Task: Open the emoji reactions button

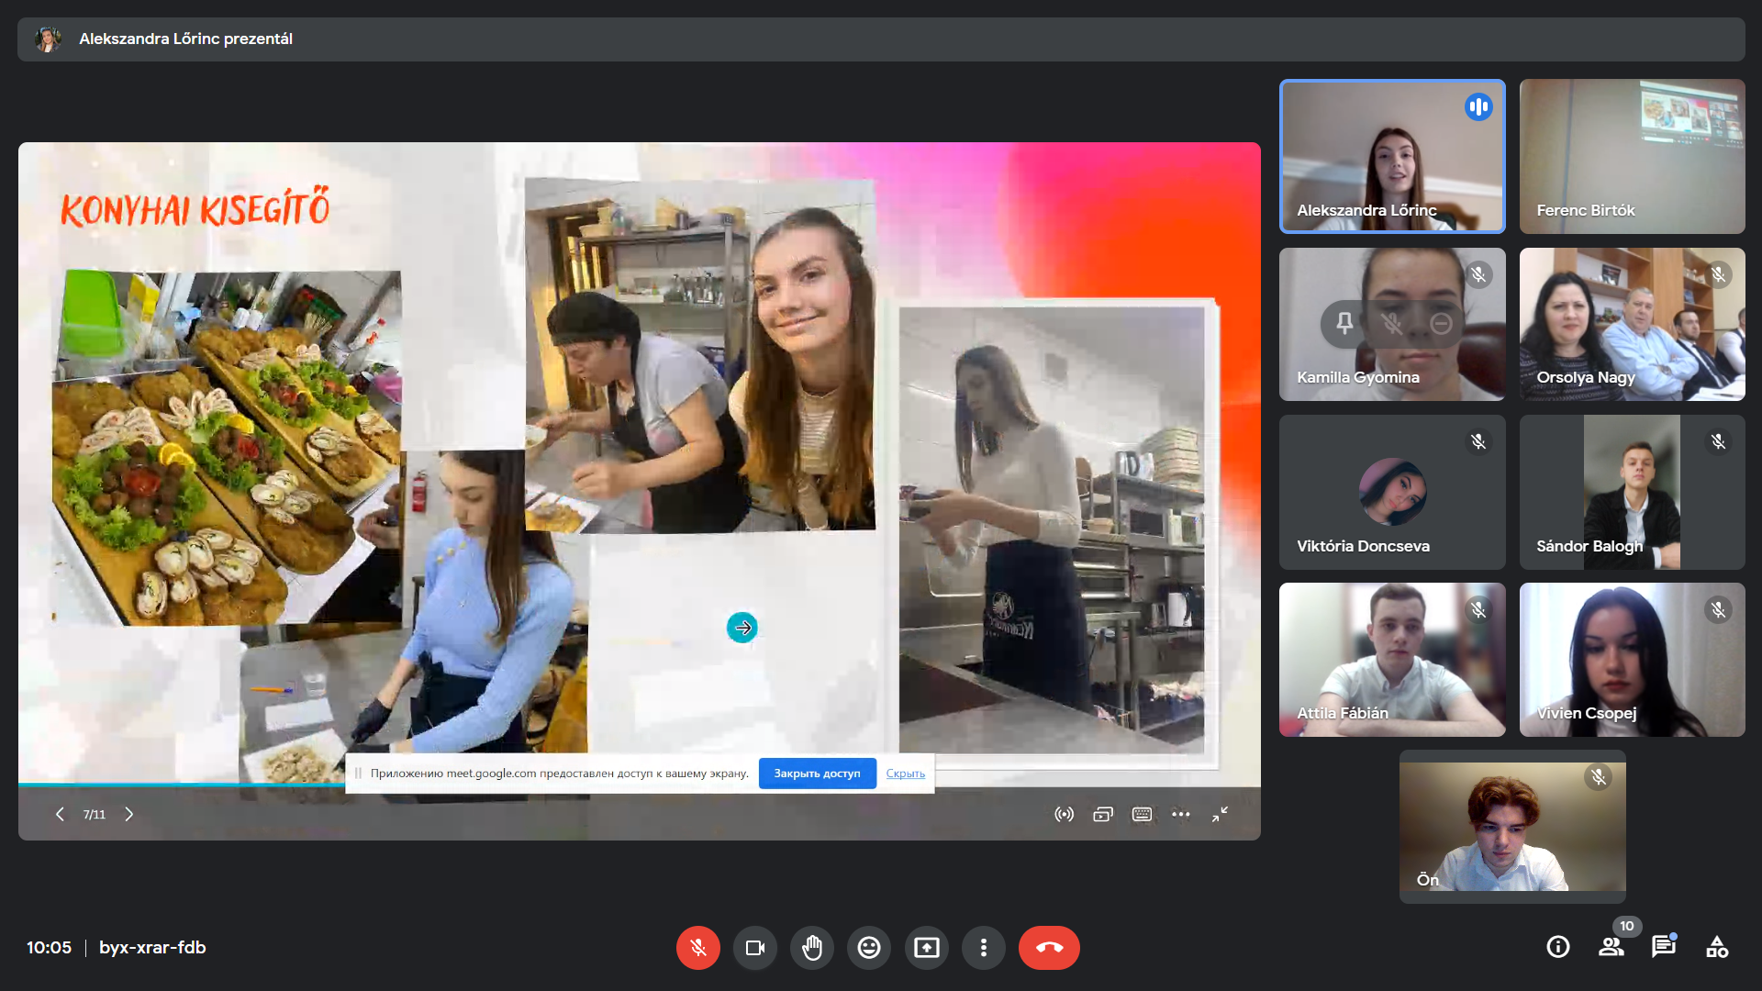Action: [x=869, y=948]
